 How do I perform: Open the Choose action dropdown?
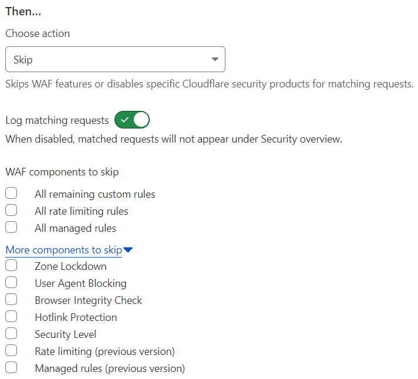pyautogui.click(x=115, y=59)
